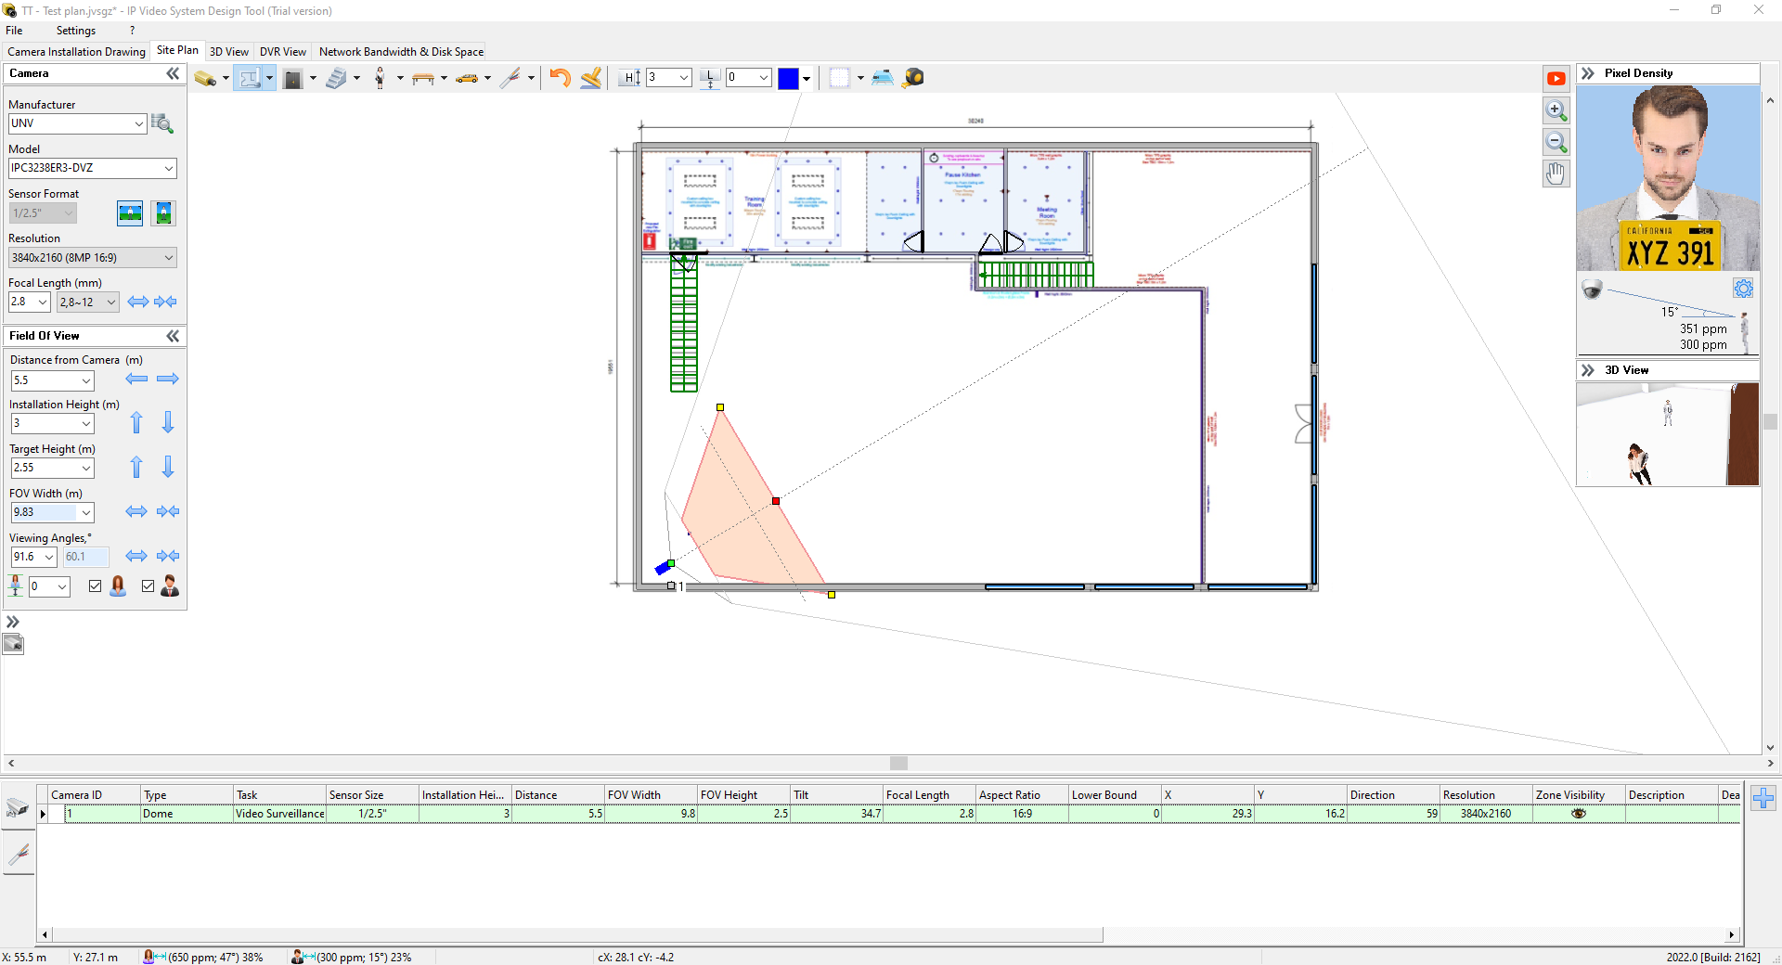Screen dimensions: 1782x965
Task: Click the FOV Width input field
Action: (x=45, y=512)
